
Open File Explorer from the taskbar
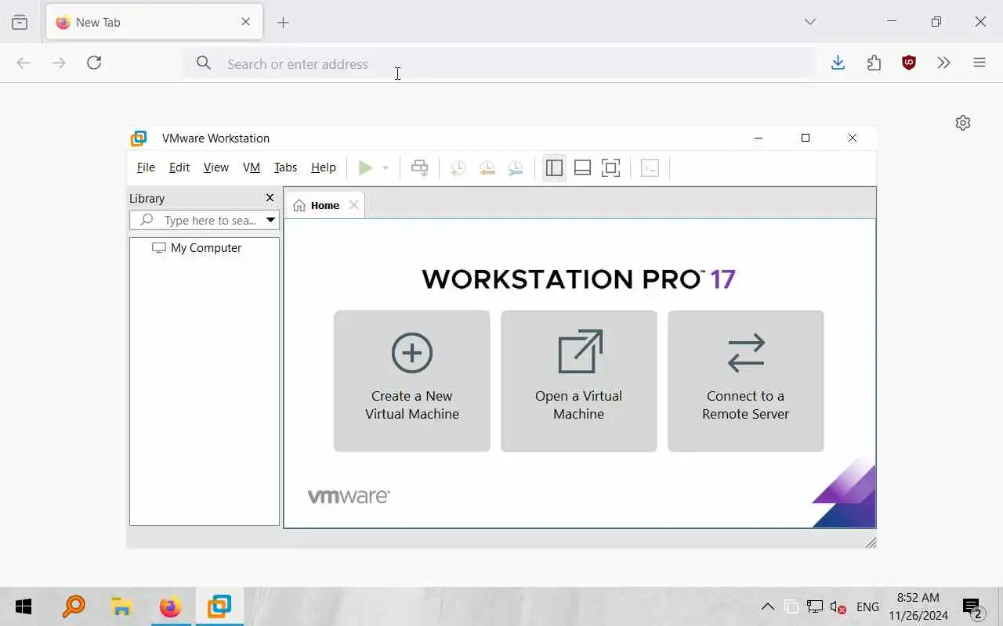tap(121, 606)
